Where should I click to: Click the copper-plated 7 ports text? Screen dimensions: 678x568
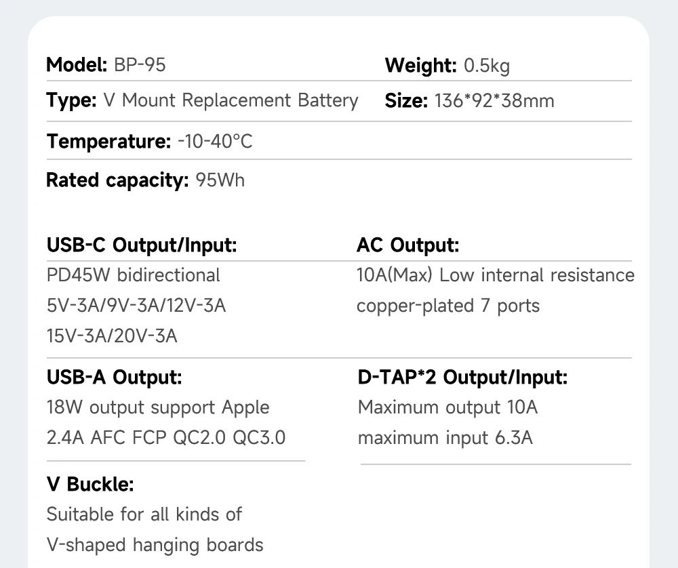coord(448,306)
